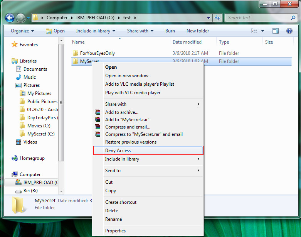Expand the Share with context submenu
Screen dimensions: 301x237
coord(148,104)
